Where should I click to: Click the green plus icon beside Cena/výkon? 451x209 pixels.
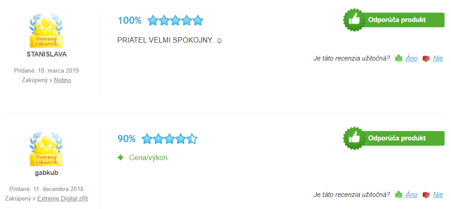tap(120, 157)
